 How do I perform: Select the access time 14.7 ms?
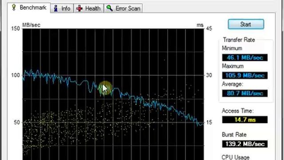click(x=245, y=120)
